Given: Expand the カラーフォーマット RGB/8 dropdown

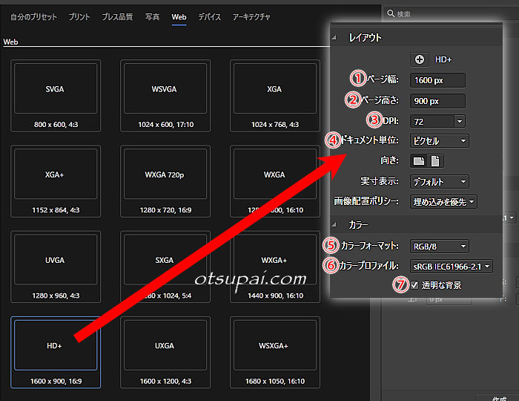Looking at the screenshot, I should click(439, 246).
